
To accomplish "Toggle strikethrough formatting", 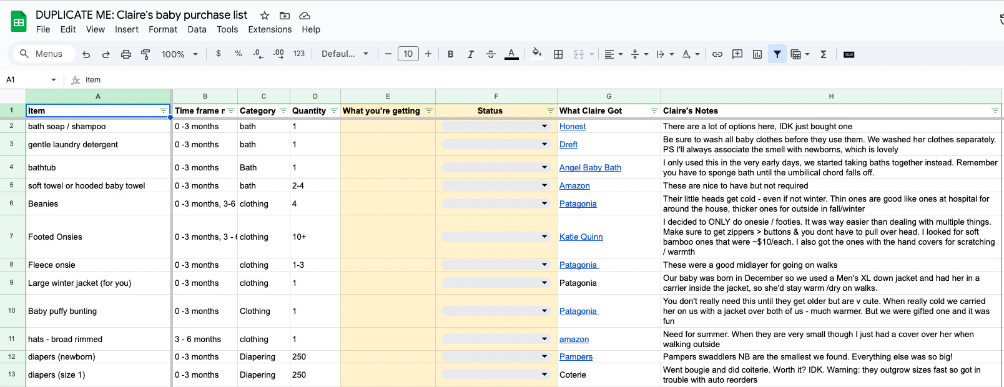I will (x=491, y=54).
